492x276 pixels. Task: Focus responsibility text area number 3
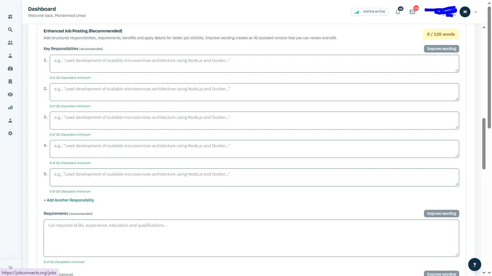pyautogui.click(x=254, y=121)
